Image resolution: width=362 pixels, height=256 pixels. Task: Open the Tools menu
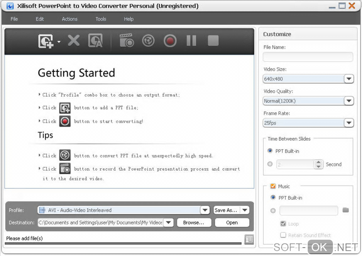(x=101, y=19)
